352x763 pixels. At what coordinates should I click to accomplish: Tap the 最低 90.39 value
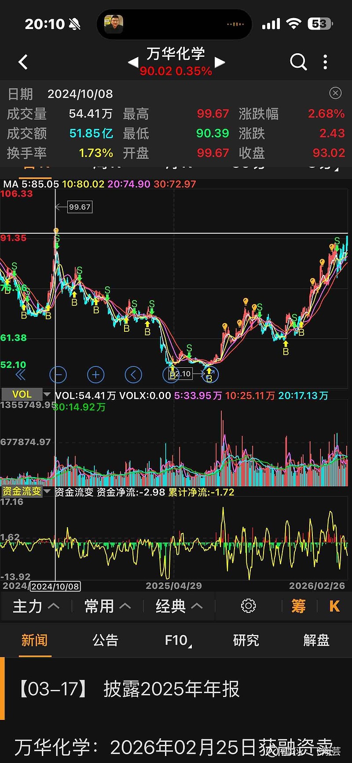point(213,133)
